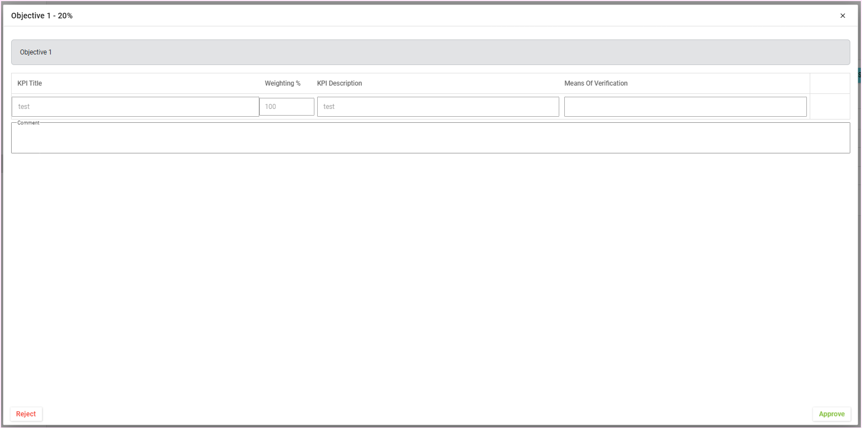The height and width of the screenshot is (428, 862).
Task: Focus the empty Means Of Verification field
Action: pyautogui.click(x=685, y=107)
